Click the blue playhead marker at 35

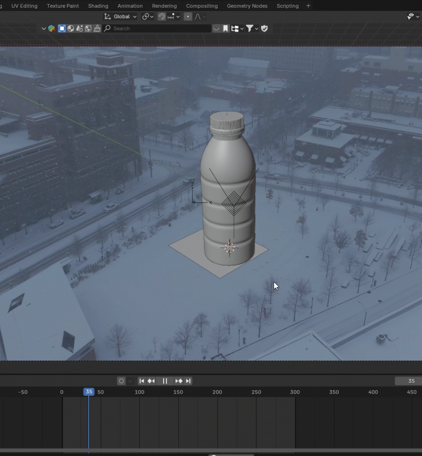click(89, 392)
